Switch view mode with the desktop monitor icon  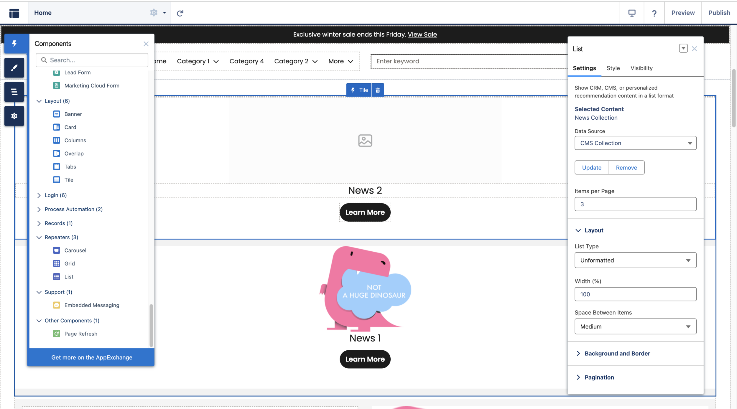632,13
